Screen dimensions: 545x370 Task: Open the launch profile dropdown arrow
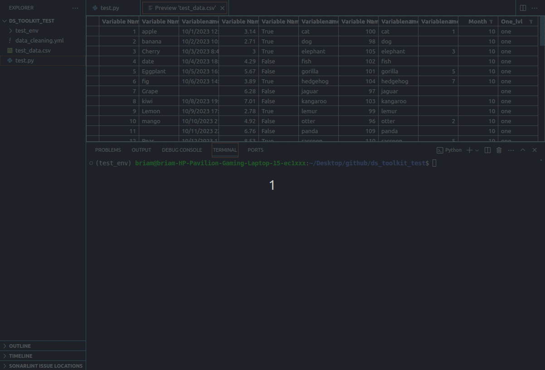[477, 150]
